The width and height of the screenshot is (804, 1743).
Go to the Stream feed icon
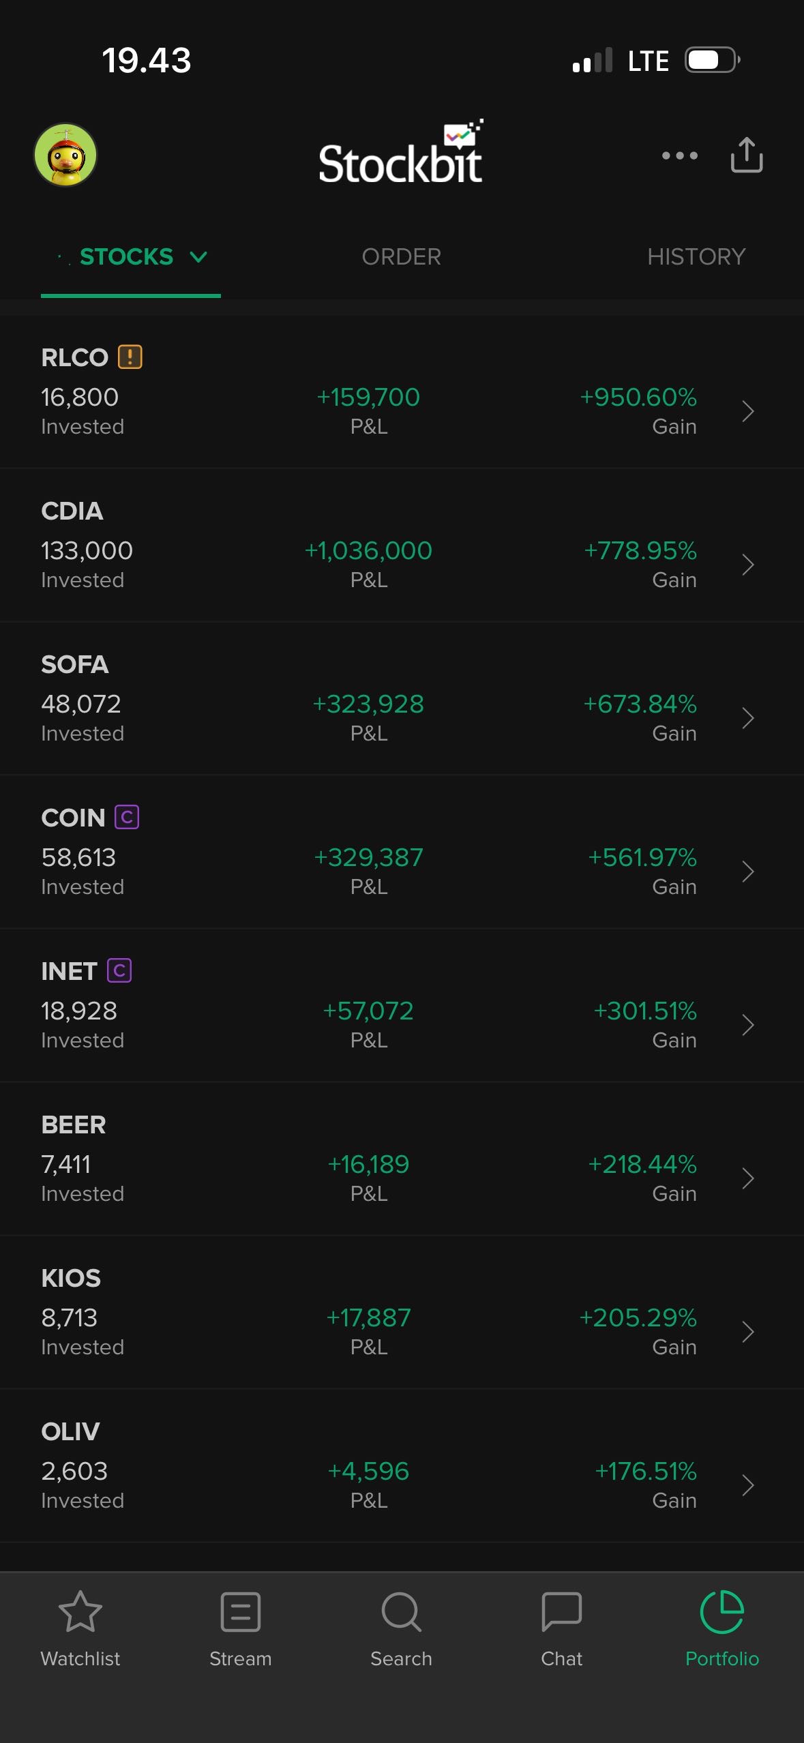[241, 1613]
